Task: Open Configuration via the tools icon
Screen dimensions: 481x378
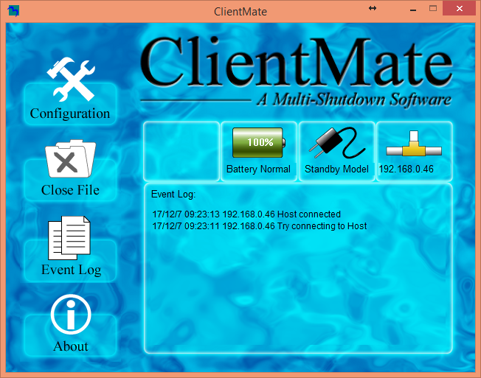Action: click(71, 80)
